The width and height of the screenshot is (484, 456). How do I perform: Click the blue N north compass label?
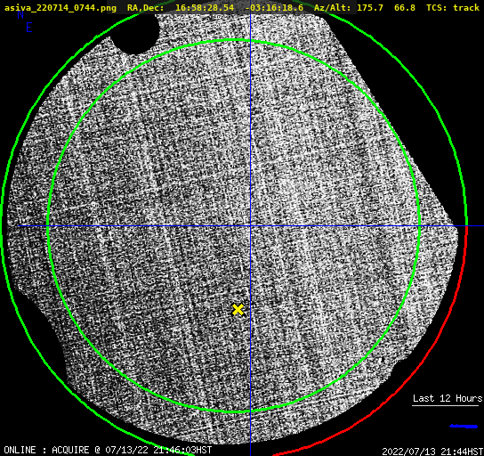(x=20, y=14)
